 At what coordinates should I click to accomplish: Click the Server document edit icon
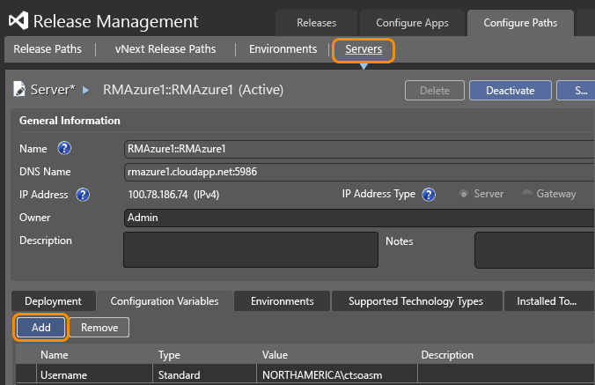click(x=19, y=89)
